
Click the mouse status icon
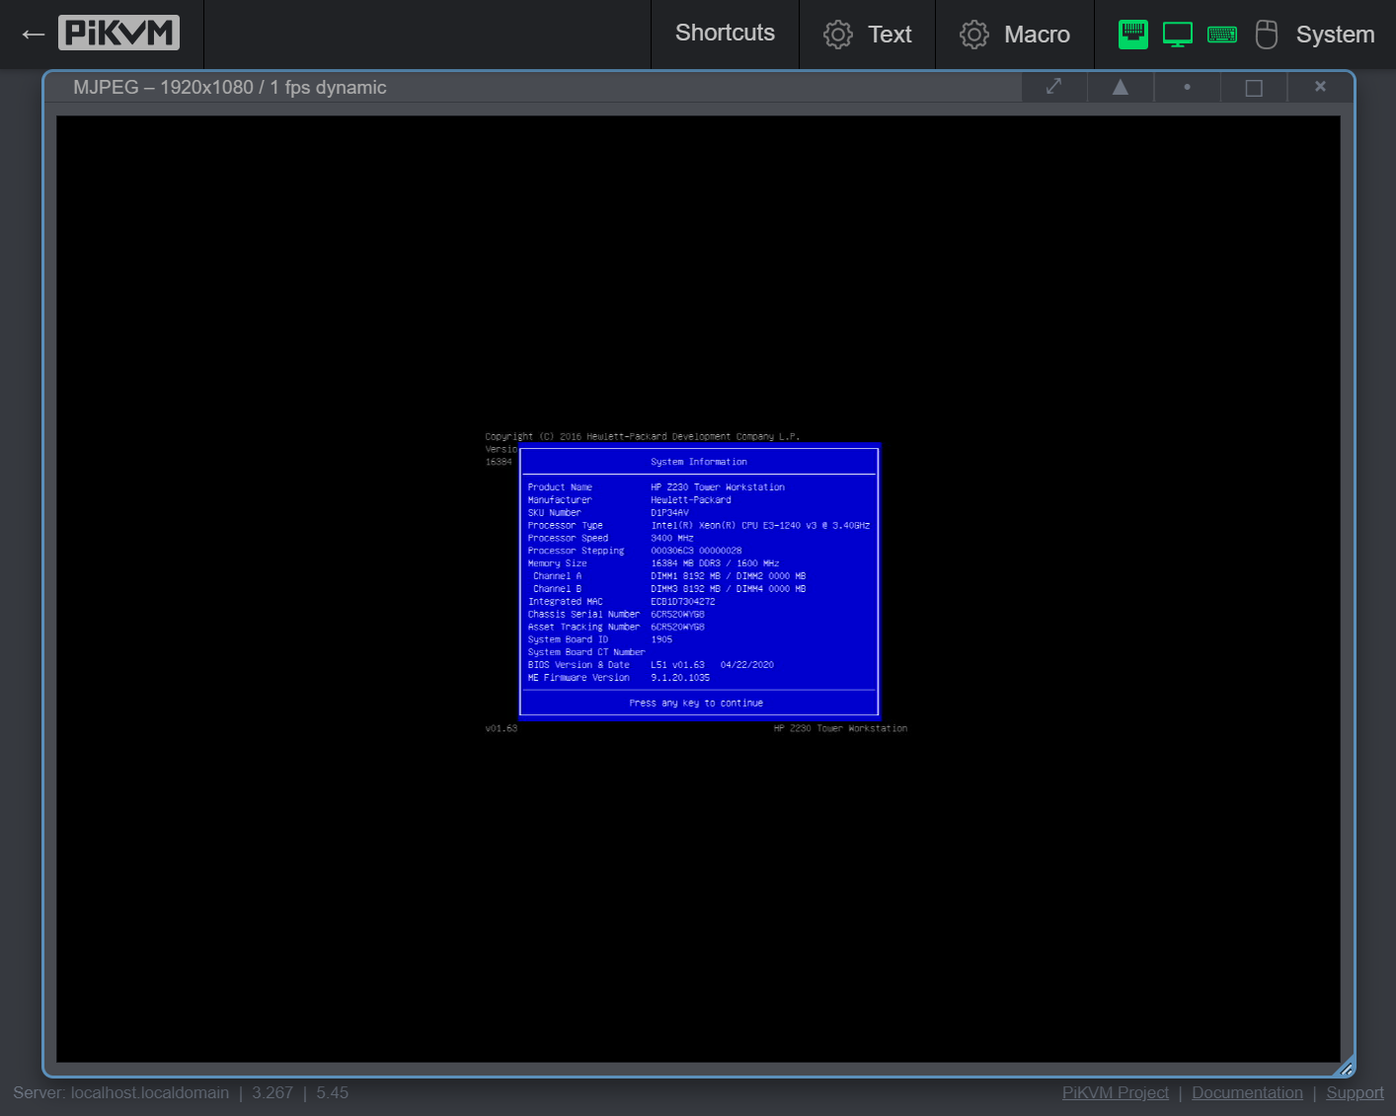(x=1267, y=35)
